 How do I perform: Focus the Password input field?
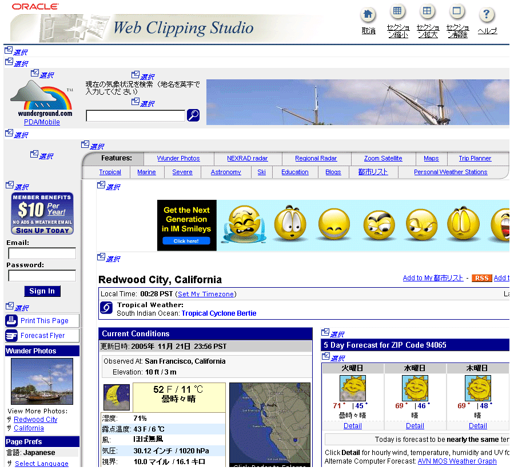tap(42, 276)
